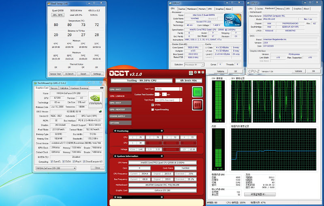The height and width of the screenshot is (206, 324).
Task: Click the Real Temp title bar icon
Action: pyautogui.click(x=49, y=3)
